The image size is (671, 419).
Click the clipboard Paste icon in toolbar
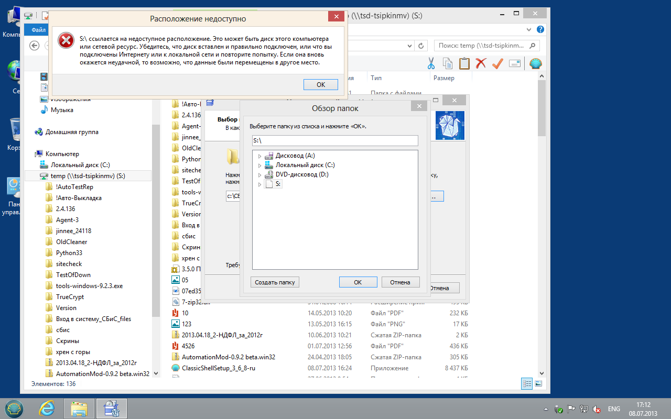pyautogui.click(x=464, y=63)
